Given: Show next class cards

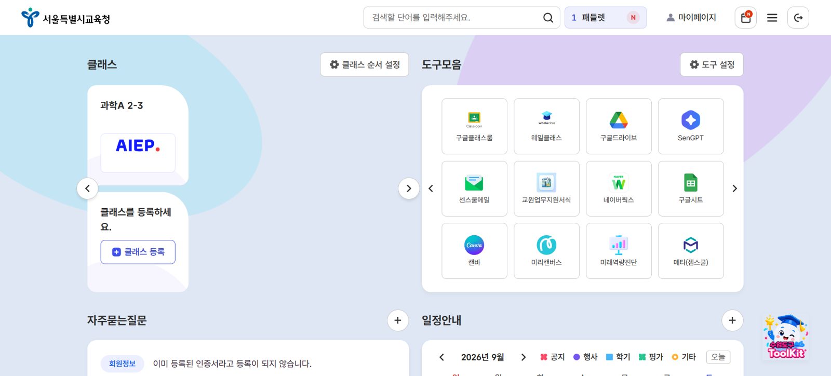Looking at the screenshot, I should 409,189.
